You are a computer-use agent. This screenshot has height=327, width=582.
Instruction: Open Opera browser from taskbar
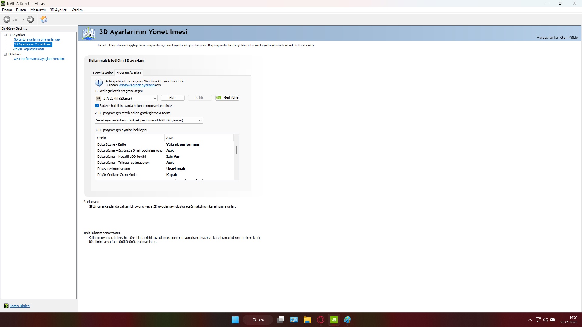click(320, 320)
